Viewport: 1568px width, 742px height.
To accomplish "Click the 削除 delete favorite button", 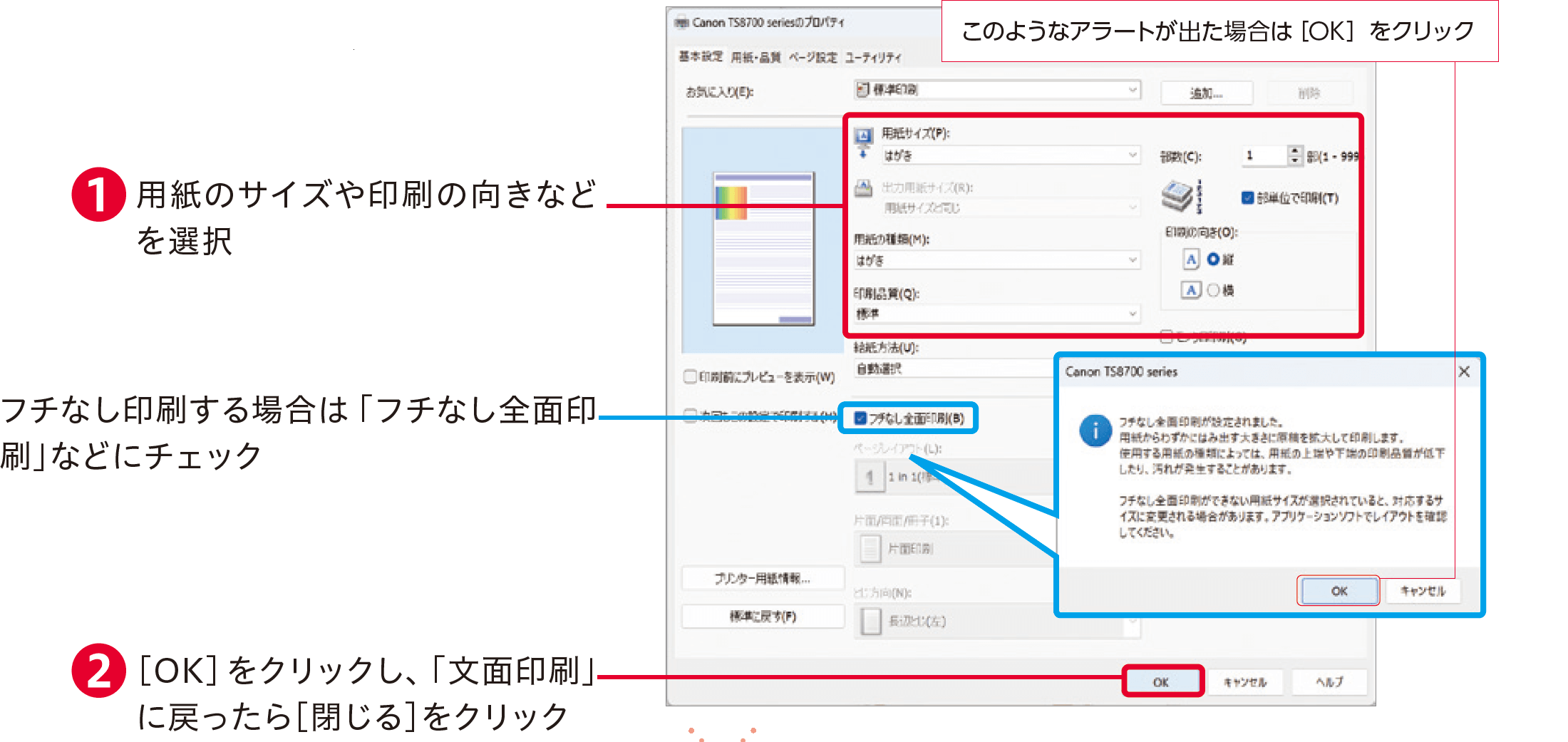I will (1309, 93).
